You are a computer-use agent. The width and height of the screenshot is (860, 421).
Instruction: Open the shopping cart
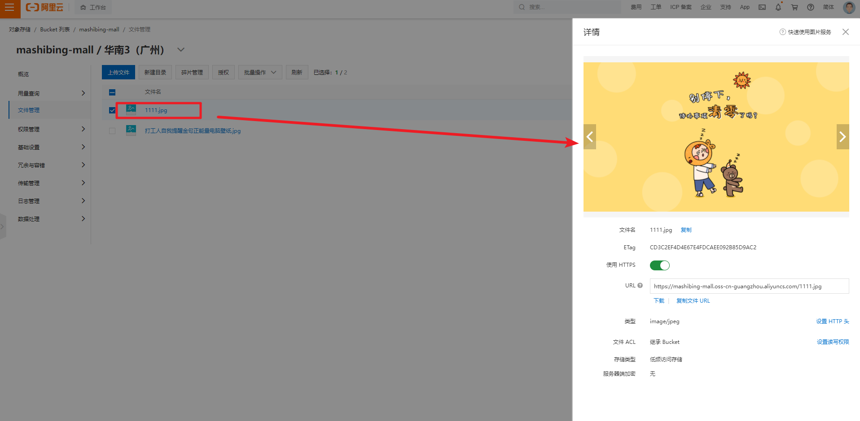[794, 7]
